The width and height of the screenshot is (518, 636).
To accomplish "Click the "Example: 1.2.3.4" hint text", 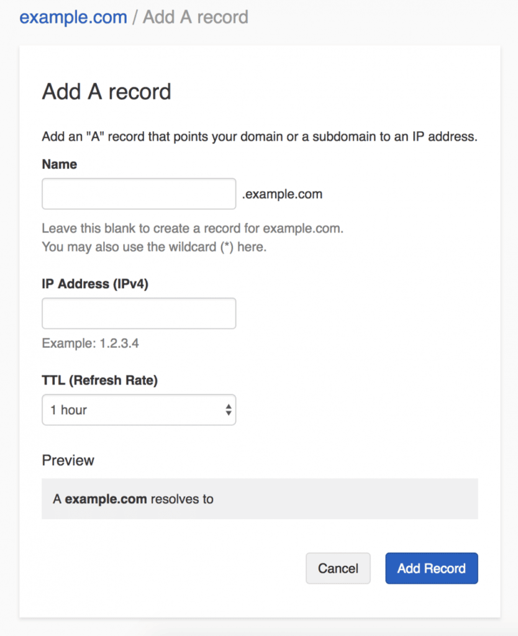I will [90, 343].
